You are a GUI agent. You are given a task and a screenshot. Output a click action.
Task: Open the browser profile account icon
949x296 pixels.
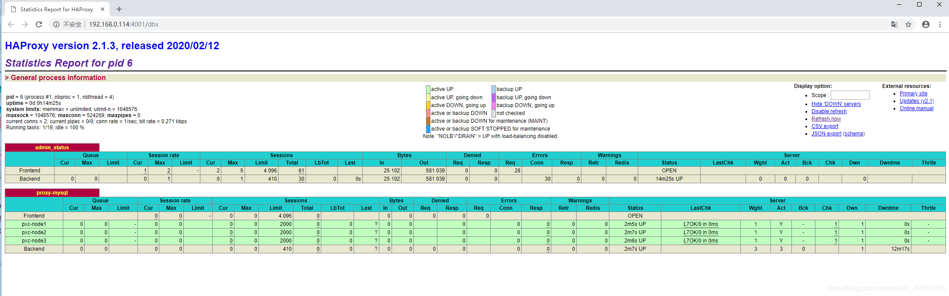click(926, 24)
